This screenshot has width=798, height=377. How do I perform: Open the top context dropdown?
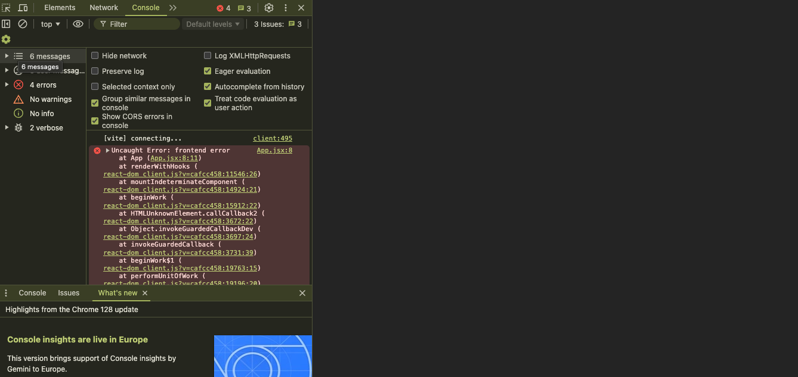coord(50,24)
